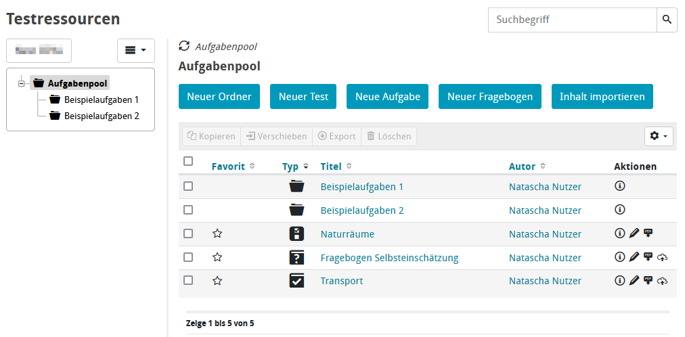
Task: Select all rows via header checkbox
Action: tap(188, 161)
